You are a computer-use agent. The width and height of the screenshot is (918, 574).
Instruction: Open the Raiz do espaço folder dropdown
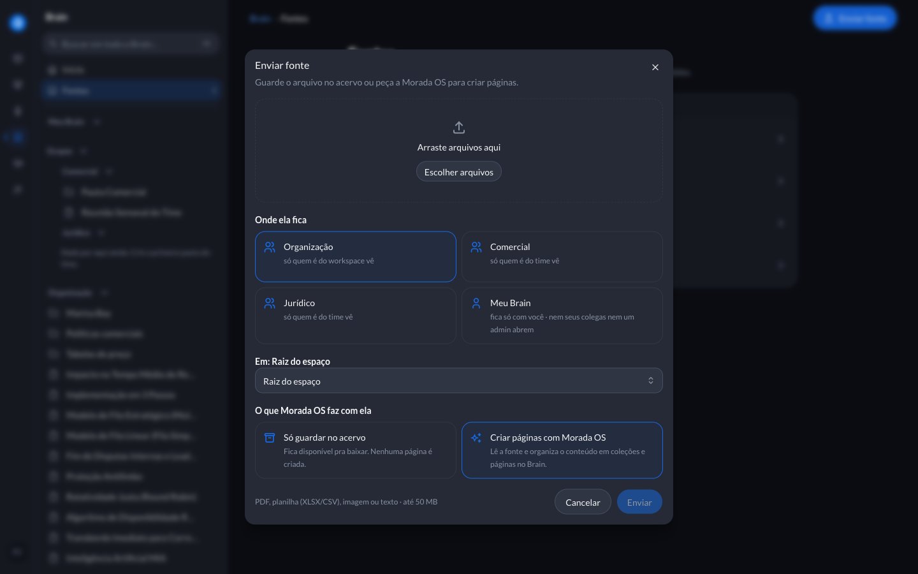[459, 381]
